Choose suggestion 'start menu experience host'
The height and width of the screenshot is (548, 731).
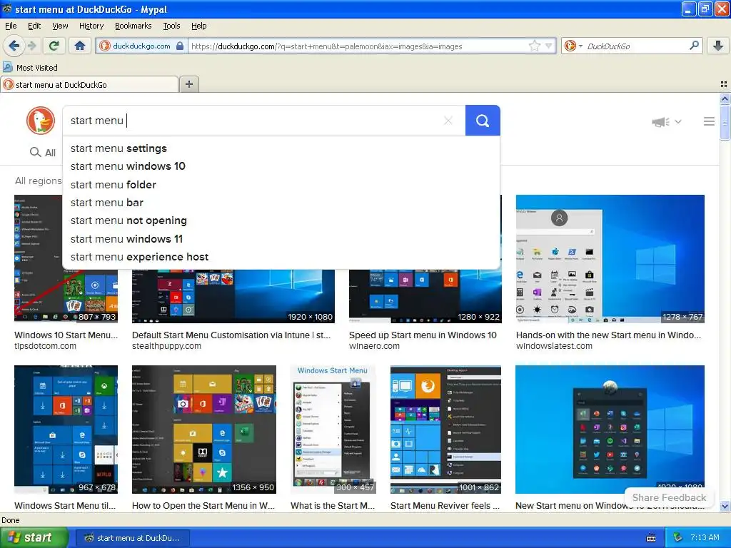point(281,257)
